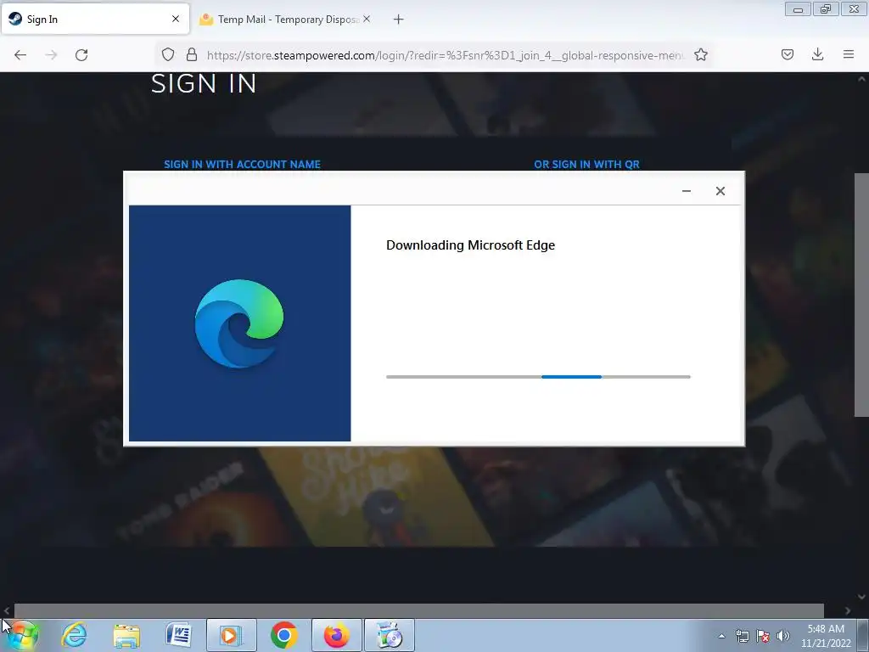Click the Downloading Microsoft Edge text
Image resolution: width=869 pixels, height=652 pixels.
pyautogui.click(x=470, y=245)
